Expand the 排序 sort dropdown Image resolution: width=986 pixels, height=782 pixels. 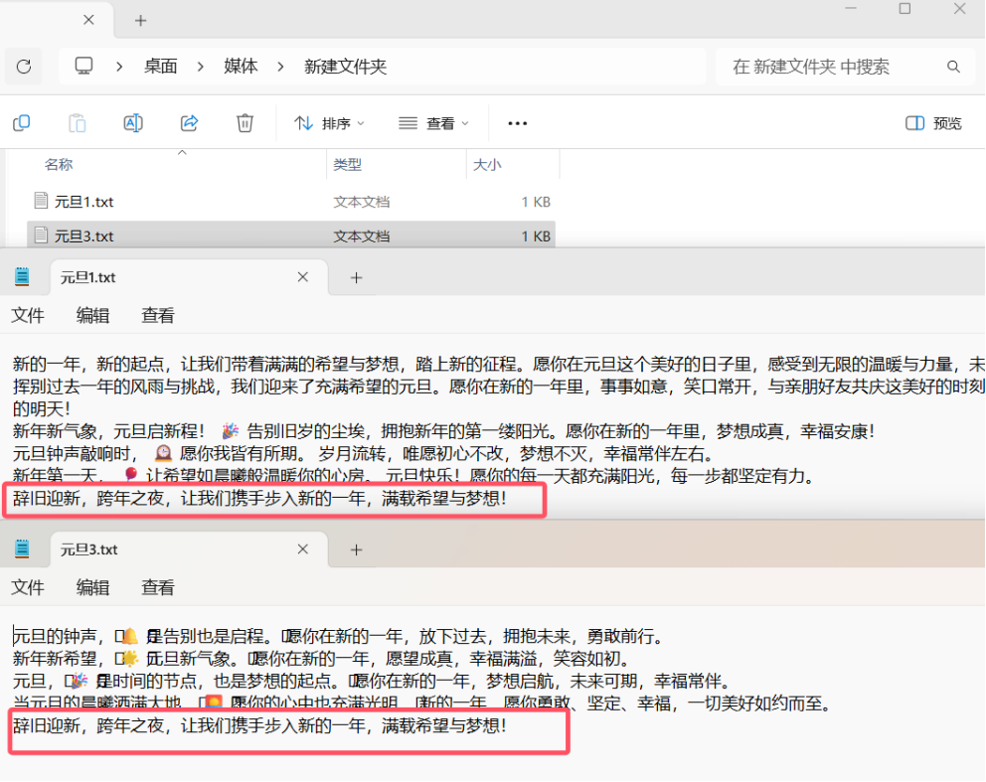(330, 123)
